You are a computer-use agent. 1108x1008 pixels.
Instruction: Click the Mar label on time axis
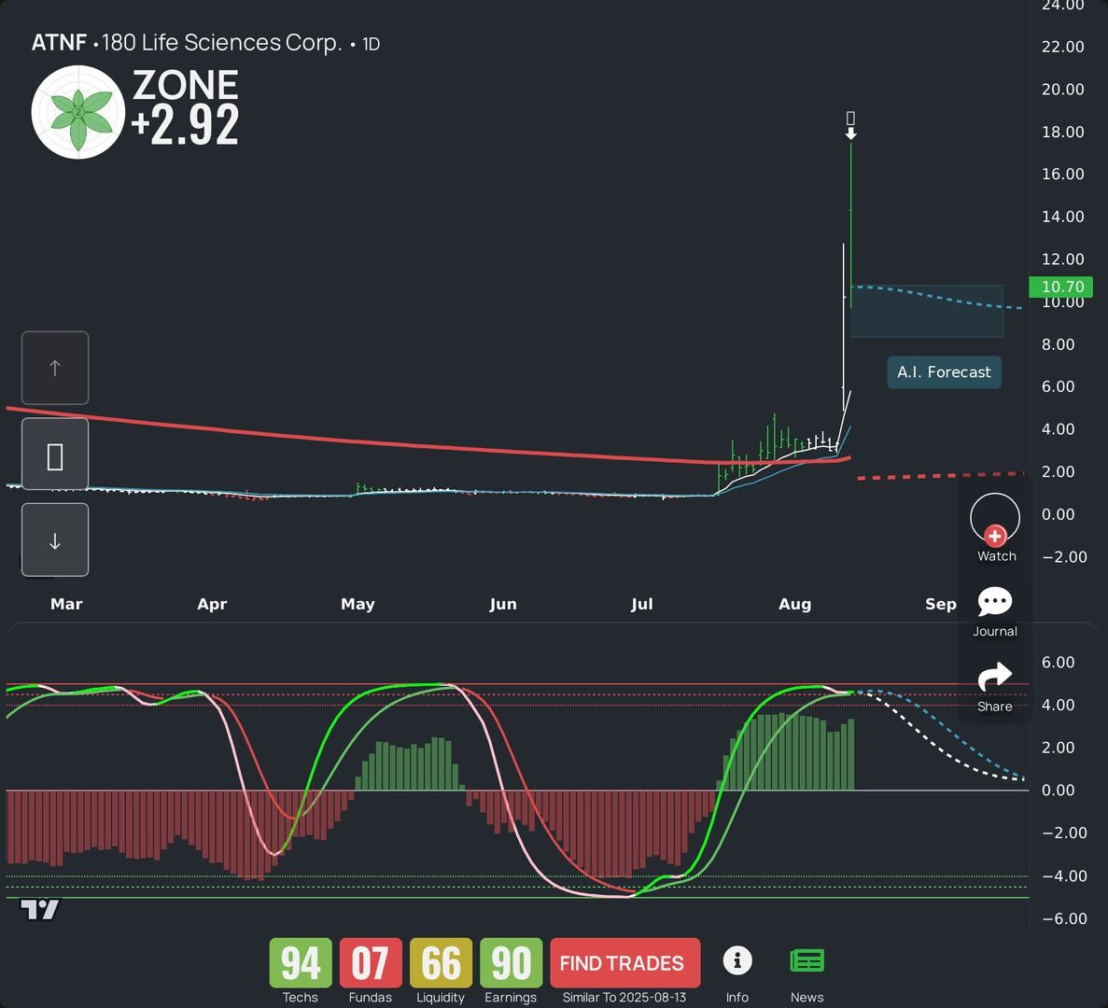coord(66,604)
